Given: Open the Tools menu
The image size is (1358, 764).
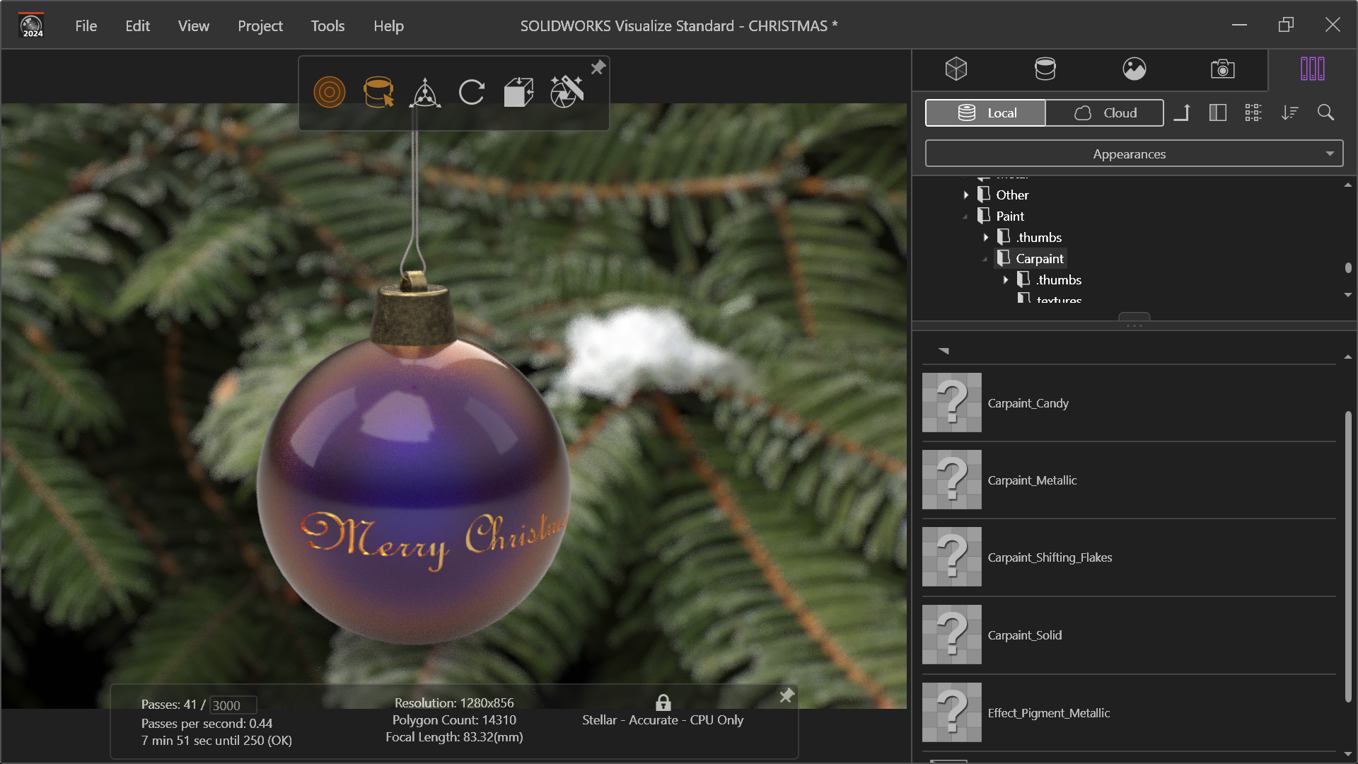Looking at the screenshot, I should (x=327, y=26).
